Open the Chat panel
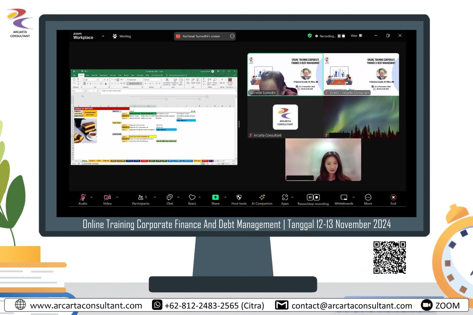Image resolution: width=473 pixels, height=315 pixels. (x=170, y=198)
